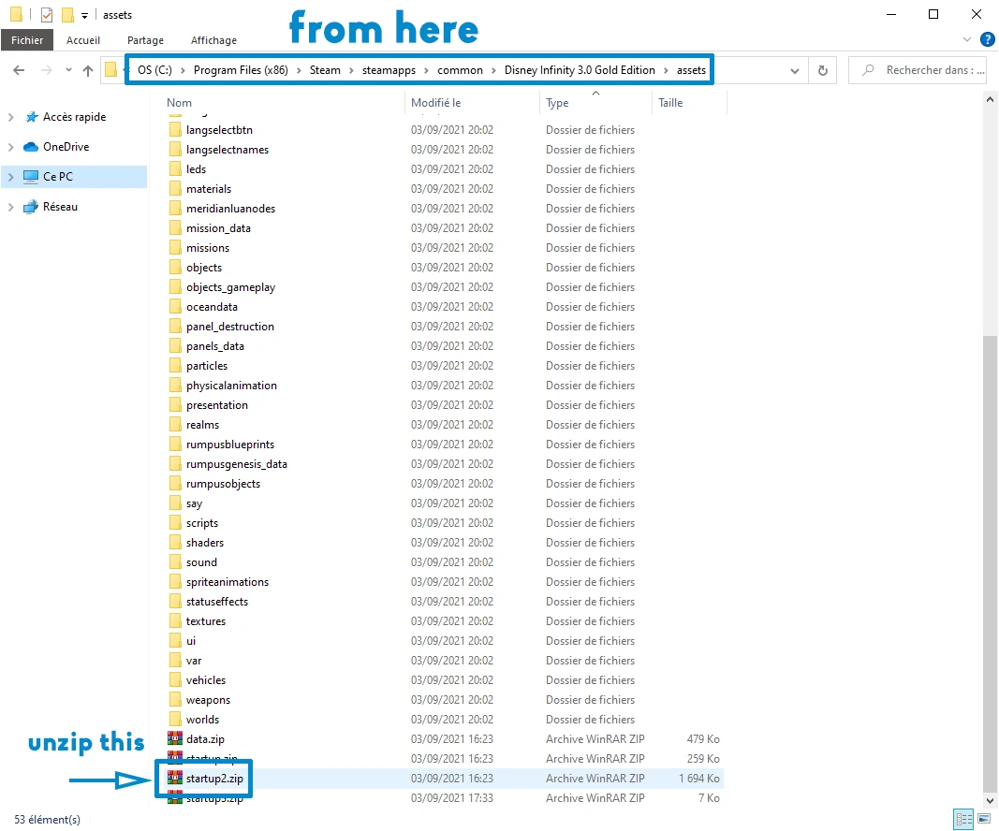
Task: Select the weapons folder icon
Action: click(x=175, y=700)
